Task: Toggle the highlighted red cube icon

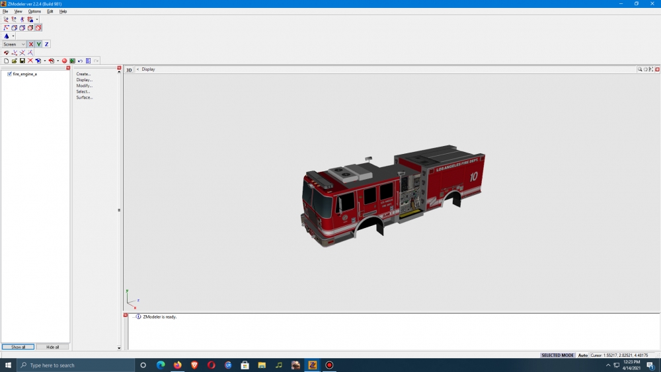Action: click(38, 28)
